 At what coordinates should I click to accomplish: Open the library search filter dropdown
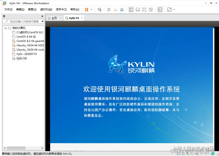42,21
